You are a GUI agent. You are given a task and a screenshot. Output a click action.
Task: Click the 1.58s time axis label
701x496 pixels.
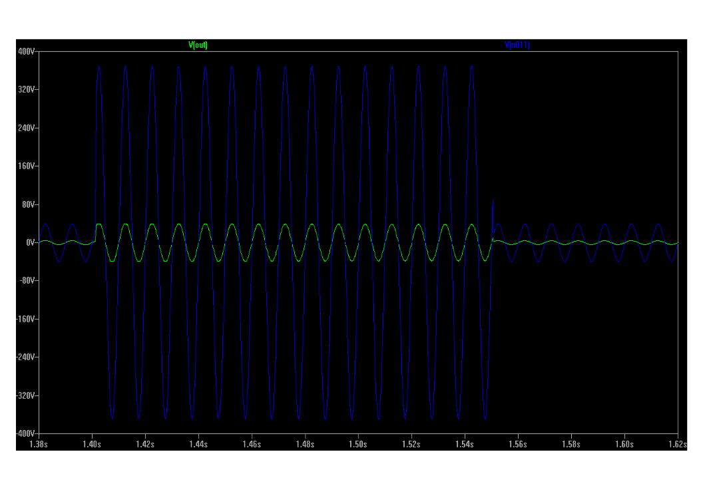[x=571, y=444]
